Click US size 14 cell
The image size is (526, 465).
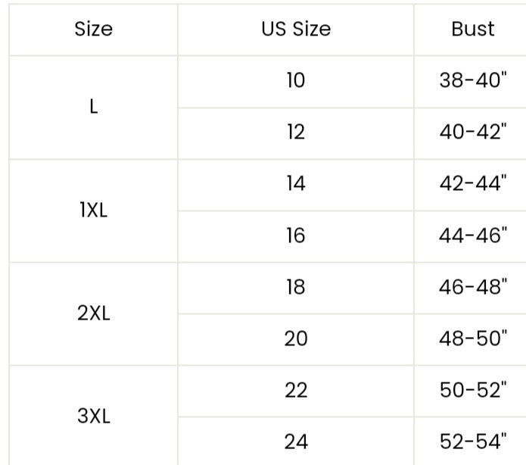click(x=296, y=184)
